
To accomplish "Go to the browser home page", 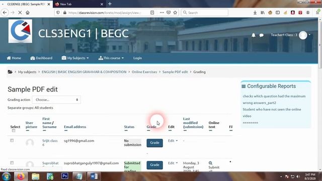I will tap(28, 13).
